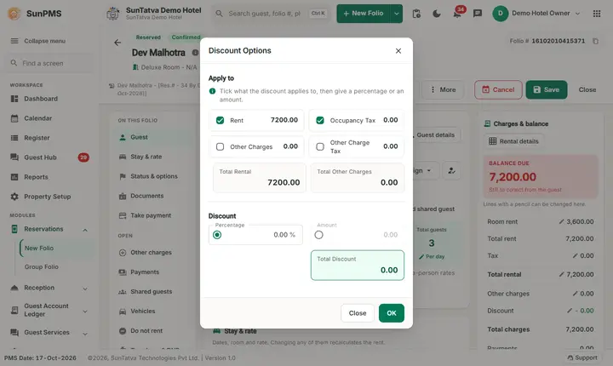
Task: Click Guest details button
Action: pyautogui.click(x=435, y=134)
